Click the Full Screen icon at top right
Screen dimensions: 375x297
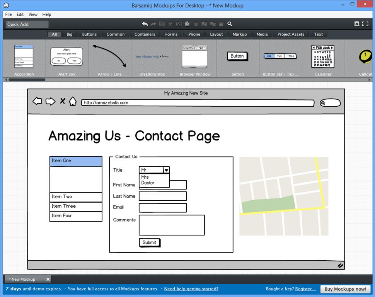(365, 24)
